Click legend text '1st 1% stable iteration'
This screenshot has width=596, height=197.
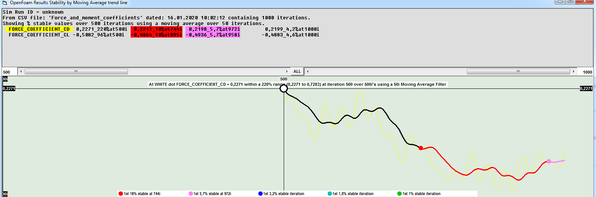(x=422, y=194)
